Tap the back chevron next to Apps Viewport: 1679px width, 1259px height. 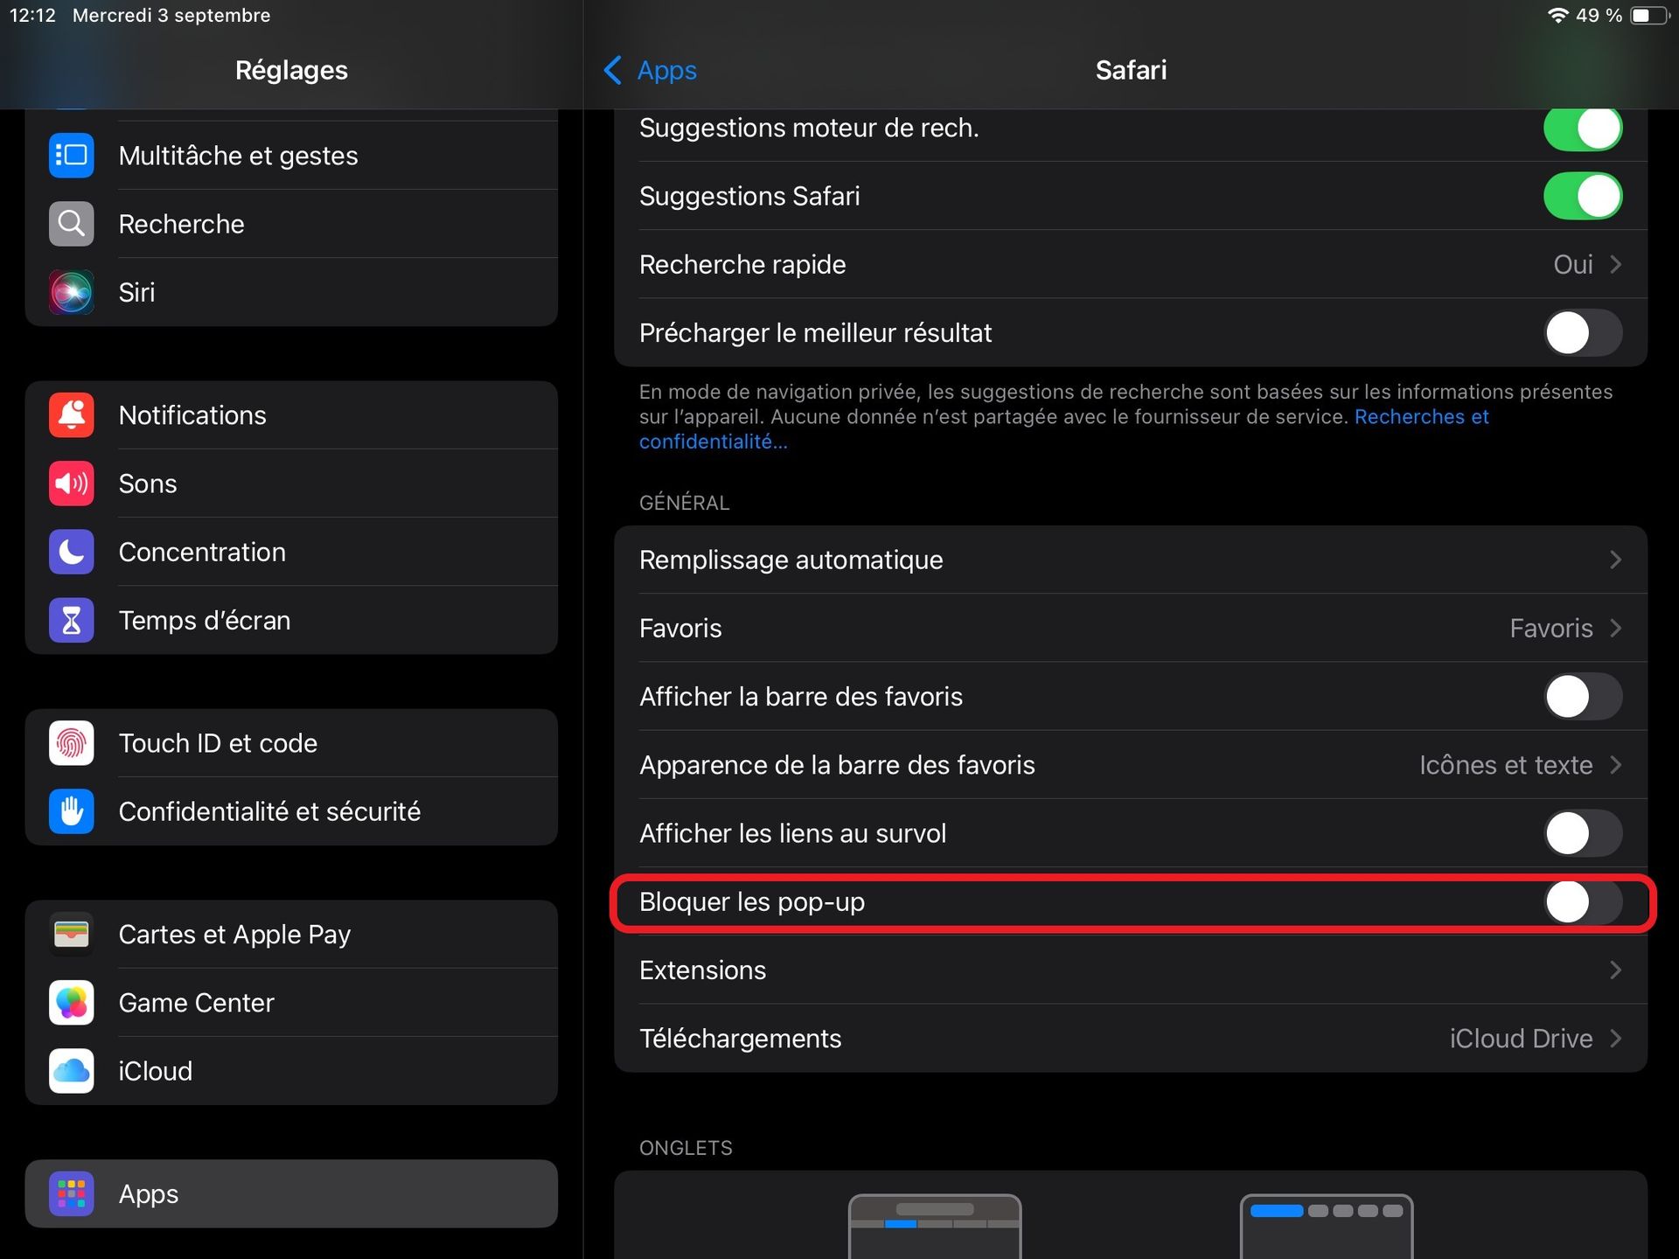(613, 70)
